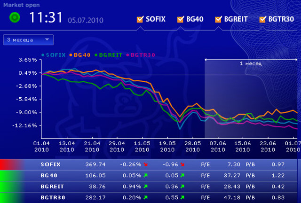The image size is (301, 203).
Task: Click the green up arrow in BGREIT row
Action: [145, 187]
